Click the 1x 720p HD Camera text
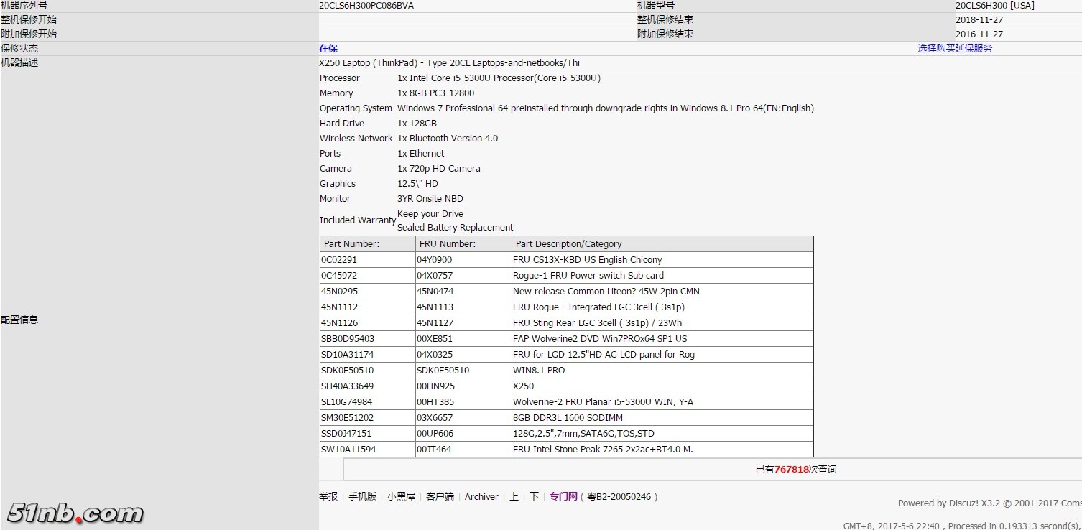The height and width of the screenshot is (530, 1082). [438, 169]
